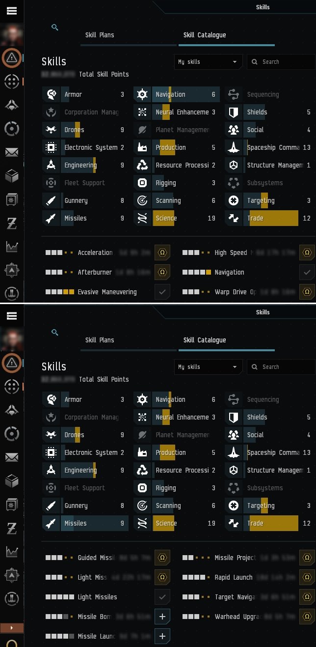Viewport: 316px width, 647px height.
Task: Click the Omega icon next to Afterburner
Action: [162, 272]
